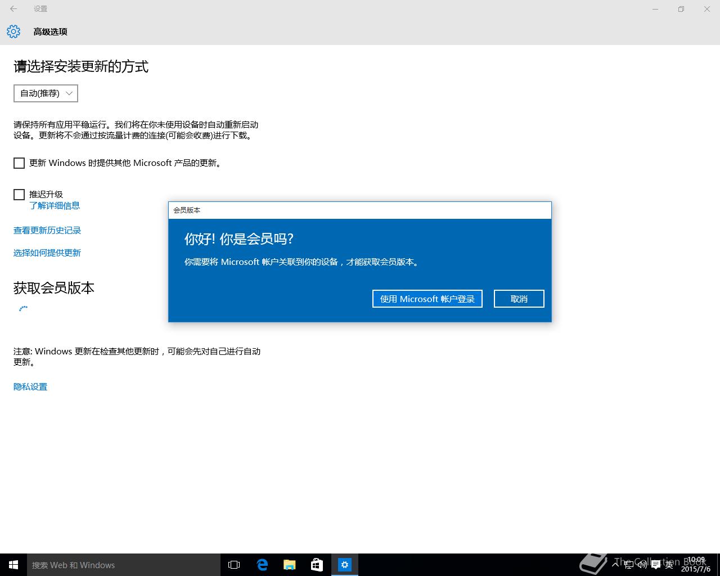Image resolution: width=720 pixels, height=576 pixels.
Task: Click the volume tray icon
Action: point(642,565)
